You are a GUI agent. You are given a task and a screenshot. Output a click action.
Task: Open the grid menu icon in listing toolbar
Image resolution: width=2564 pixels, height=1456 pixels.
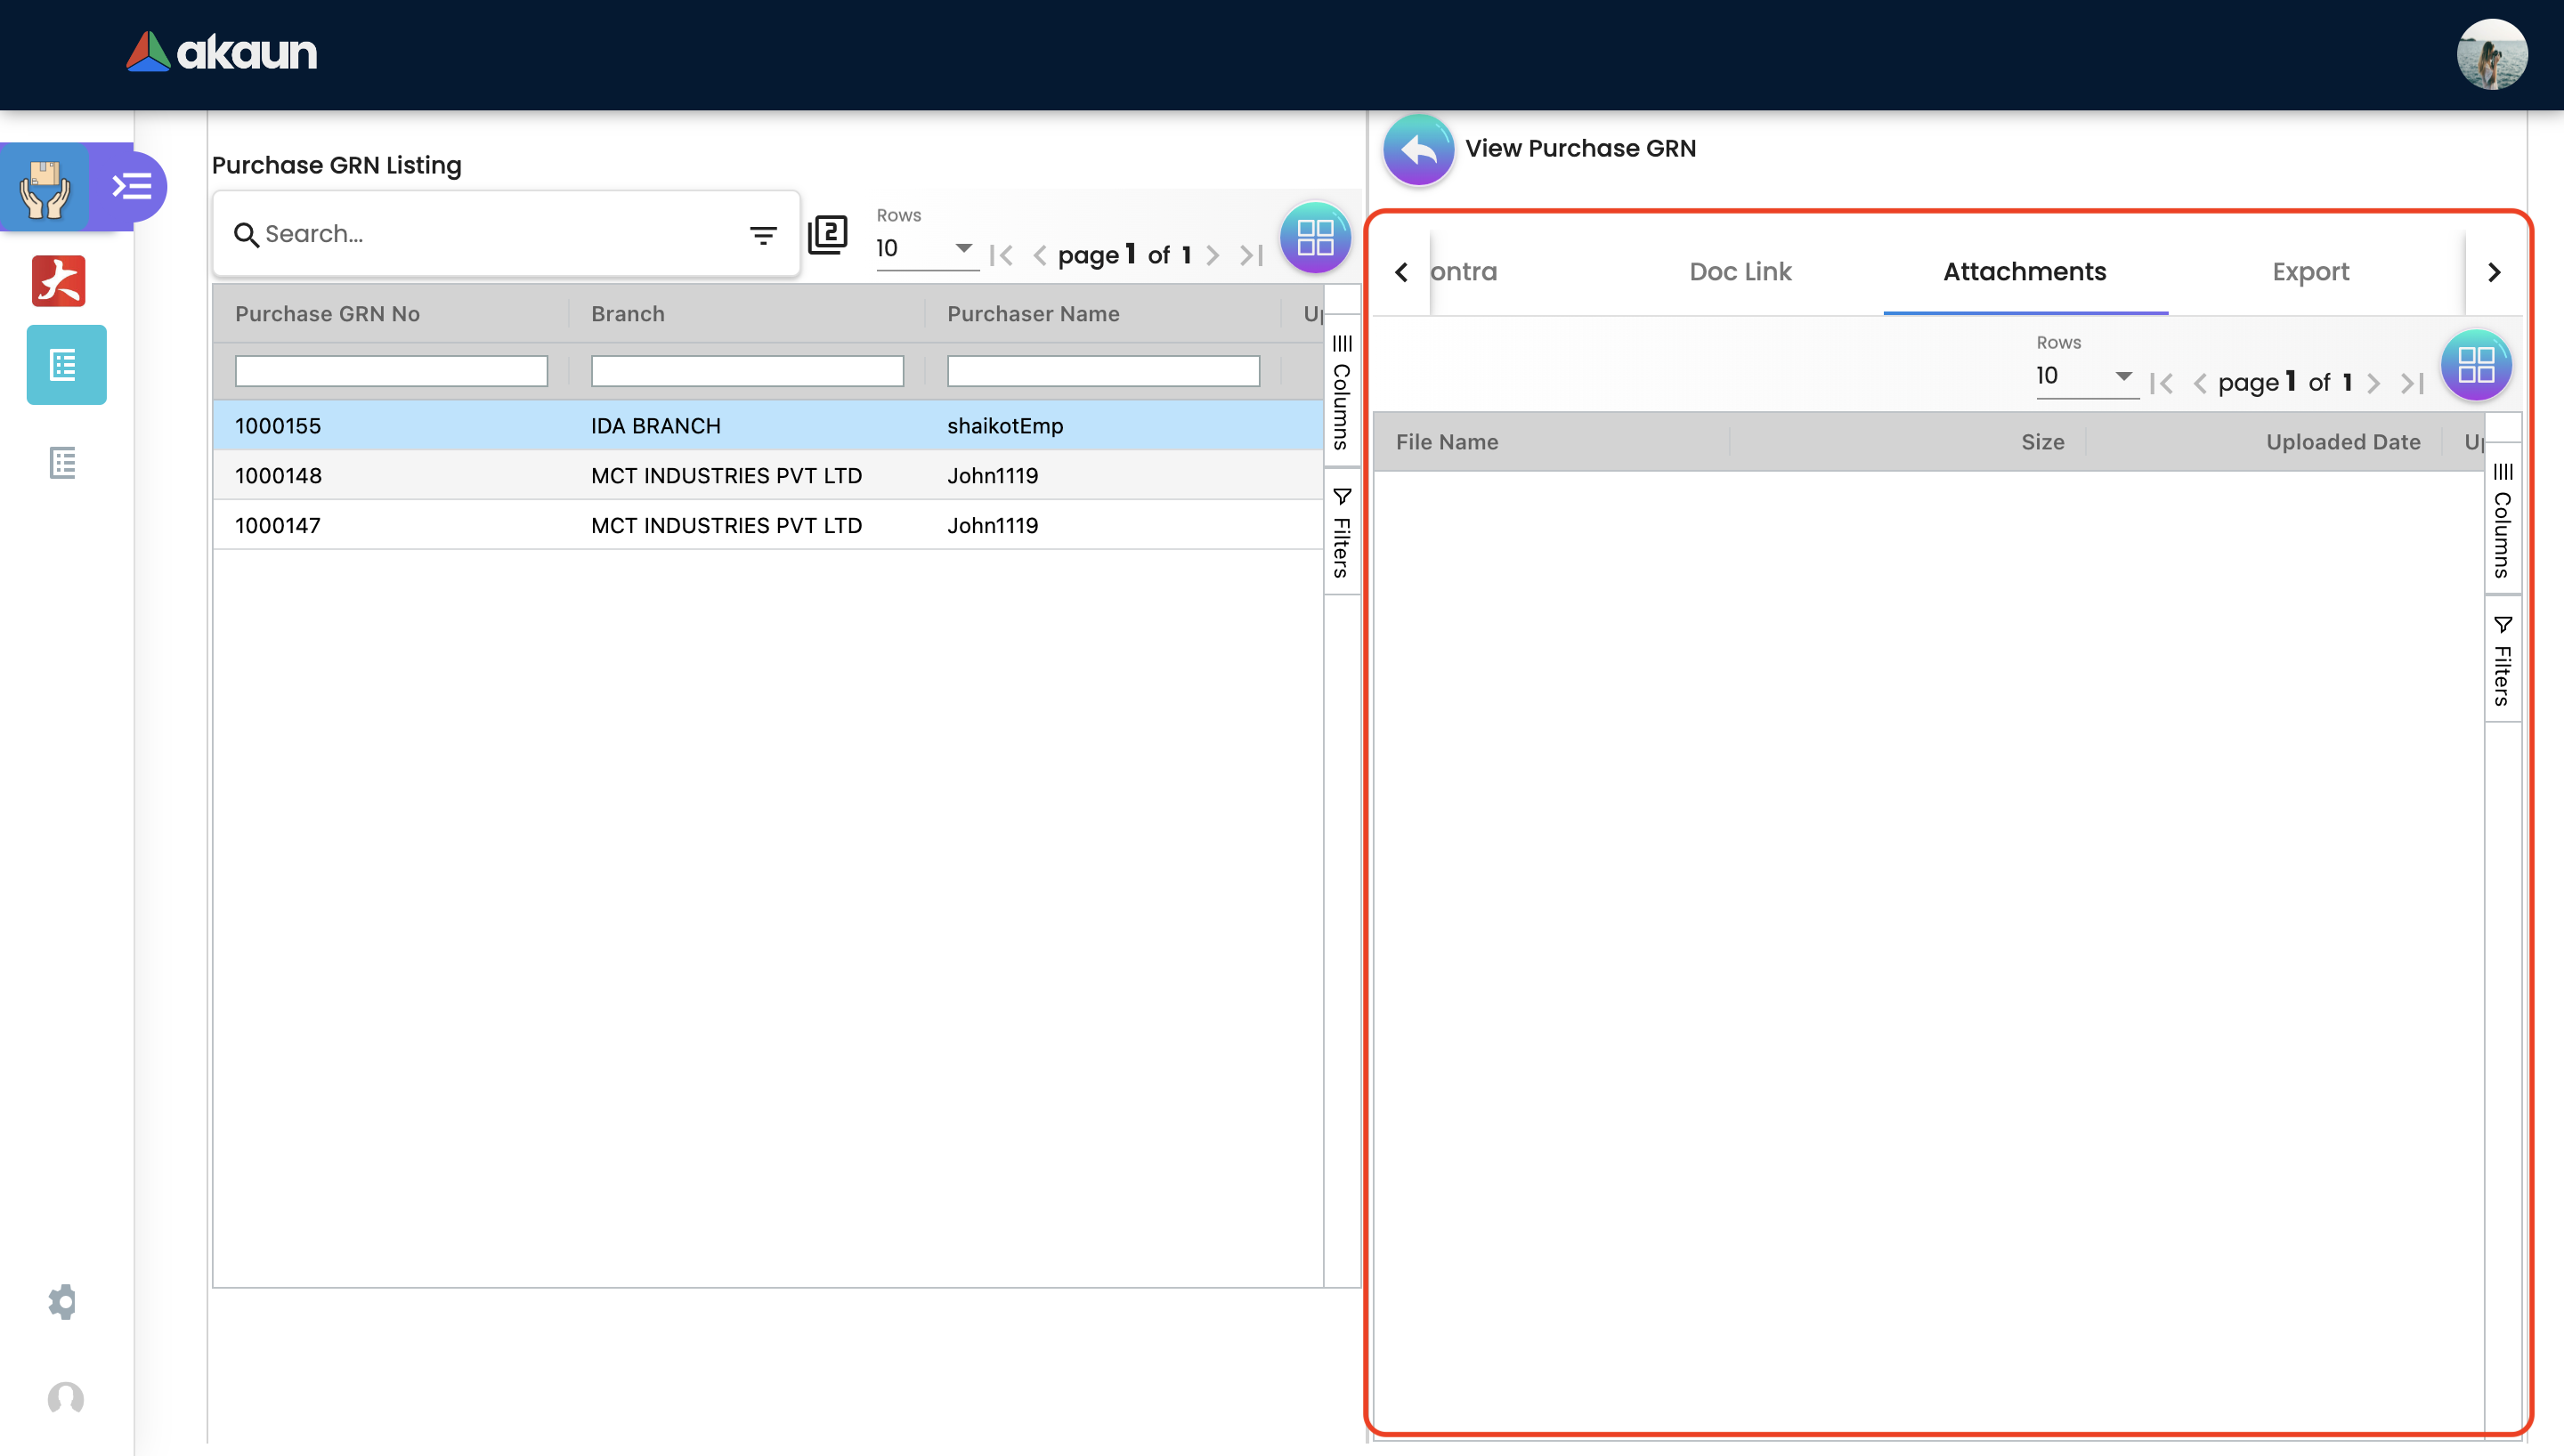[1314, 238]
